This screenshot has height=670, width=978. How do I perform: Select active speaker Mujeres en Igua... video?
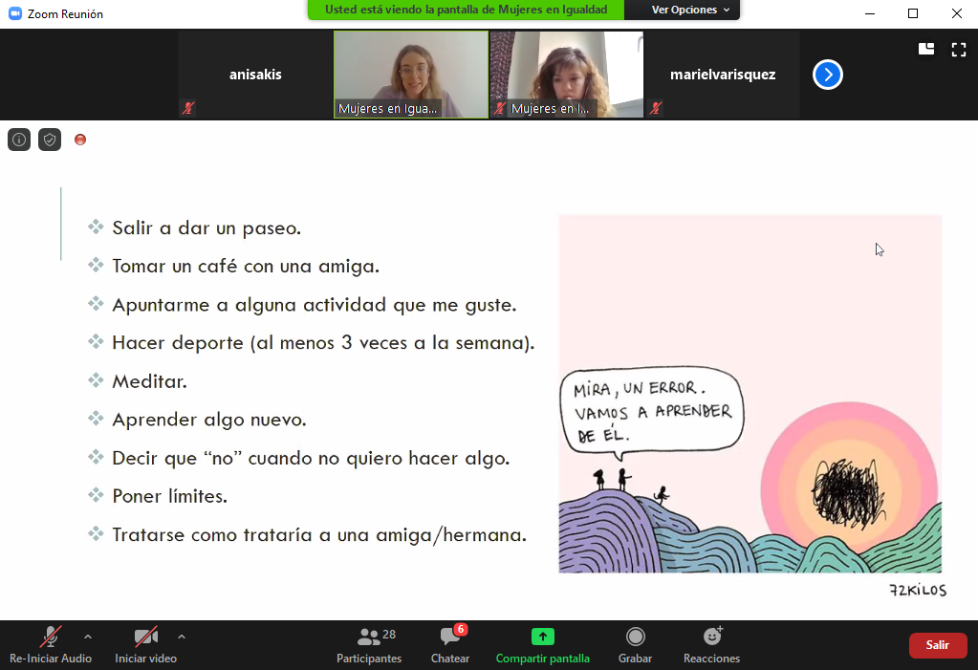point(411,75)
